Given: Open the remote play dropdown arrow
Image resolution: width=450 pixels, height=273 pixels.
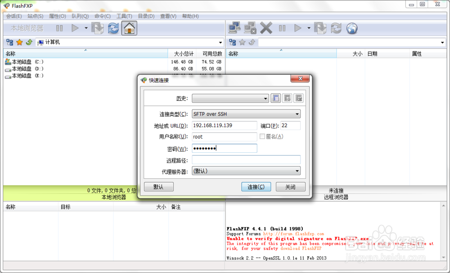Looking at the screenshot, I should click(x=309, y=28).
